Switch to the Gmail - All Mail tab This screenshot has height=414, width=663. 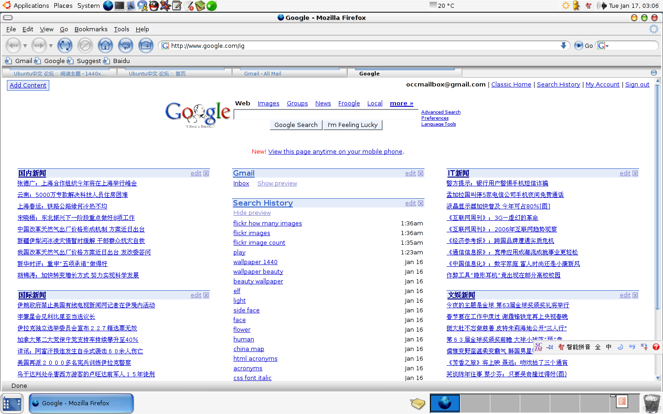[x=289, y=73]
